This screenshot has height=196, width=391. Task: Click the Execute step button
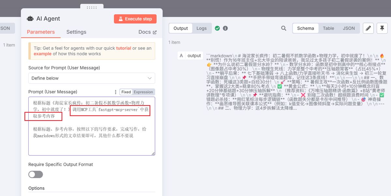tap(135, 19)
